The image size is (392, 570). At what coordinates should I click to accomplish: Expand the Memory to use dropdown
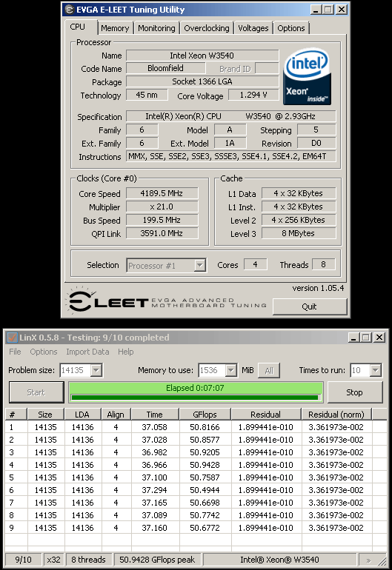(x=230, y=370)
